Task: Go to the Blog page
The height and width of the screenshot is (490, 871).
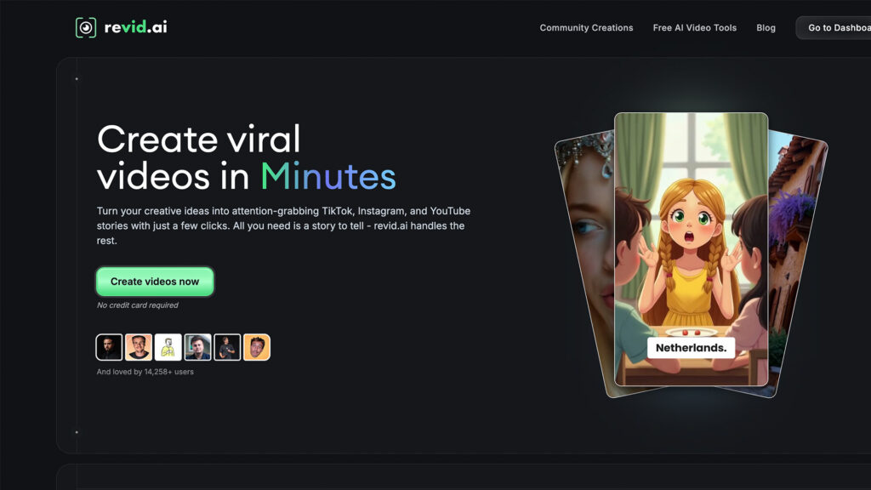Action: (766, 28)
